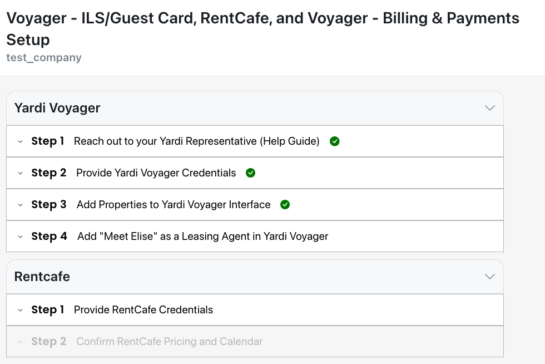
Task: Collapse the Rentcafe section chevron
Action: pos(490,277)
